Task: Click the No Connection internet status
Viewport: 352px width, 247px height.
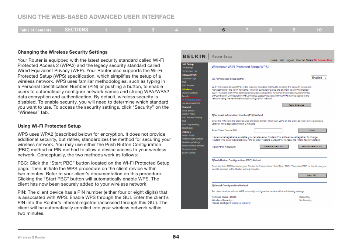Action: [323, 60]
